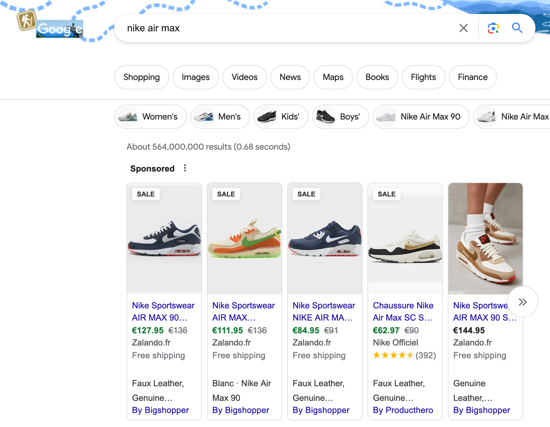This screenshot has width=550, height=427.
Task: Filter results by Kids' chip
Action: [281, 117]
